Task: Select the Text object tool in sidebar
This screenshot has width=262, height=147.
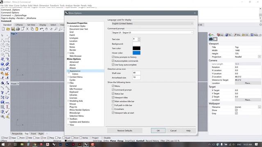Action: click(2, 93)
